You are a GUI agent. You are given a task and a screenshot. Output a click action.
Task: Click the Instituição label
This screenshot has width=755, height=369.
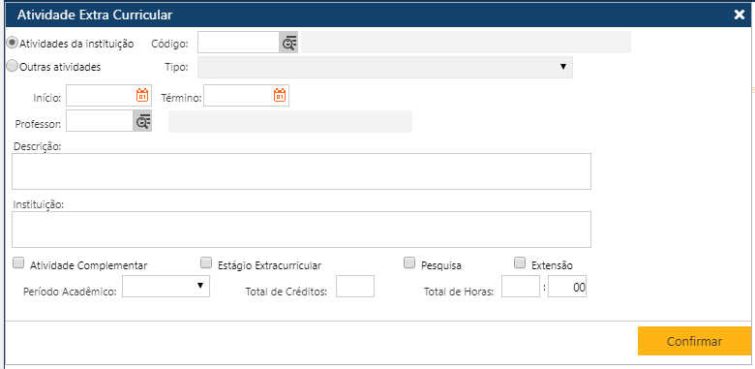[x=40, y=204]
